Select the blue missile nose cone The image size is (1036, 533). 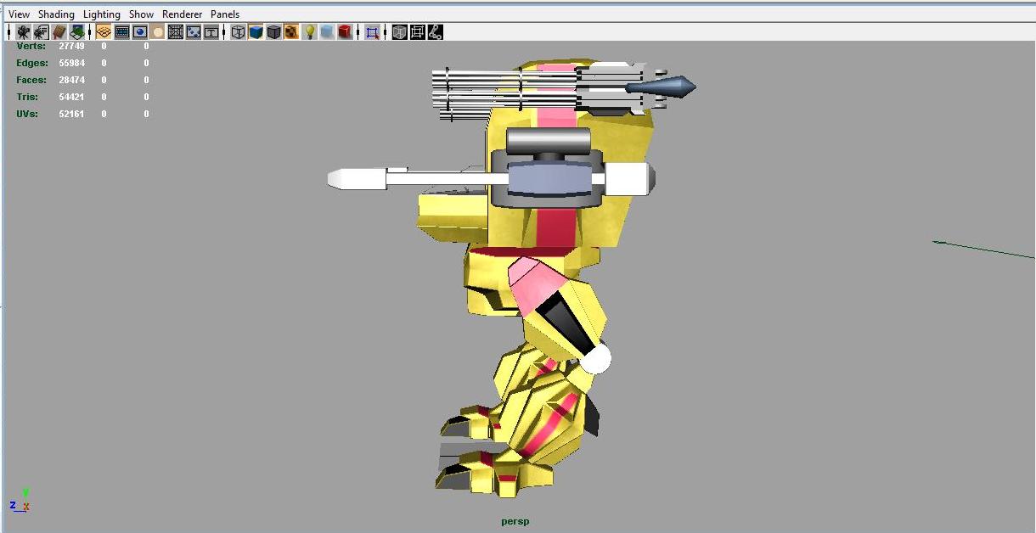point(661,86)
